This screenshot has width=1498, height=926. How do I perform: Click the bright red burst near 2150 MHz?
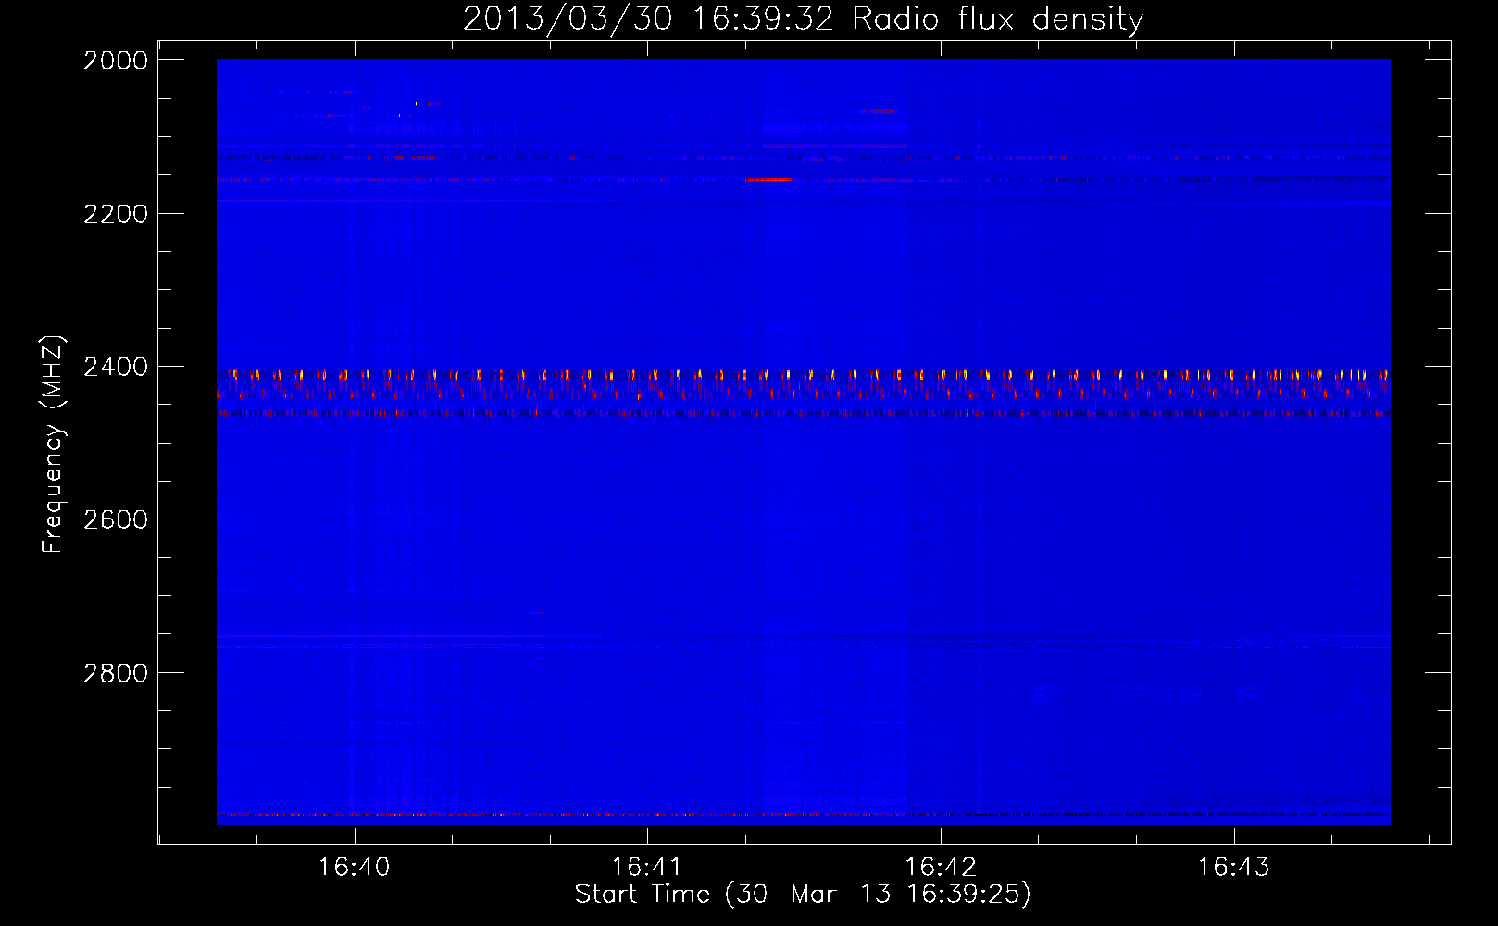(769, 180)
